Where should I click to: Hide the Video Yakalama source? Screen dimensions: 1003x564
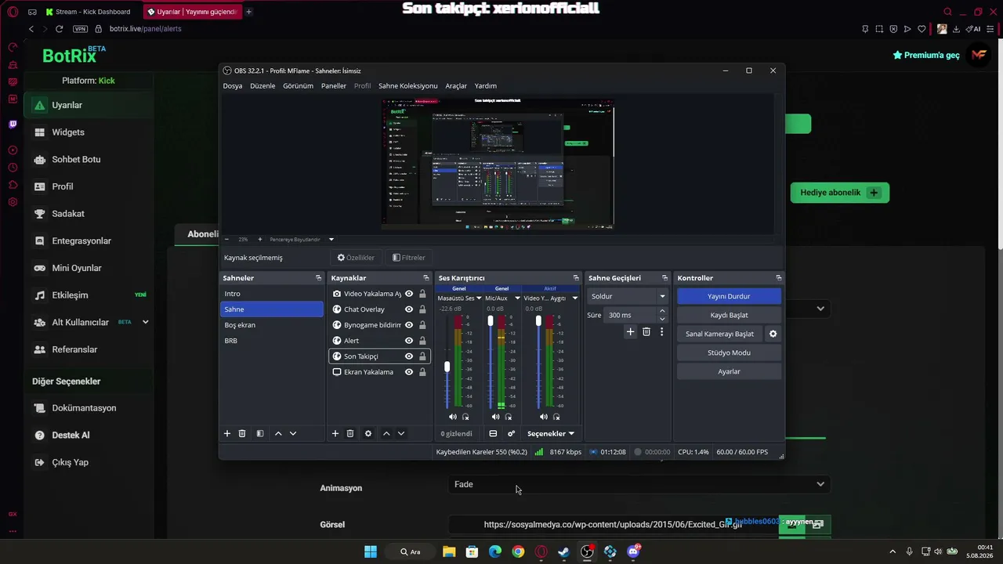pos(409,294)
